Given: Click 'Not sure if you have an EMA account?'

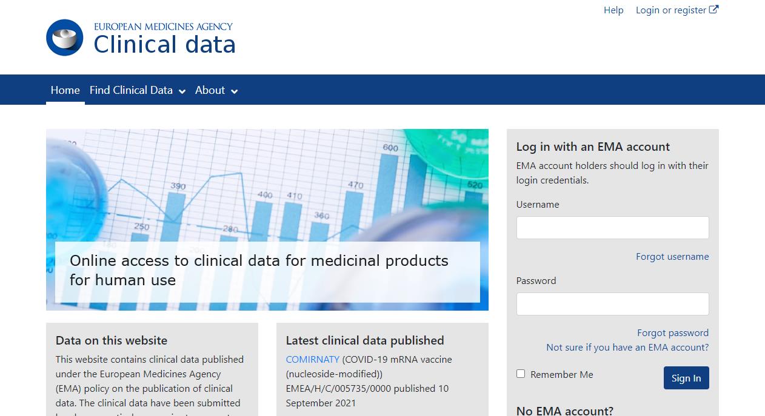Looking at the screenshot, I should [x=627, y=347].
